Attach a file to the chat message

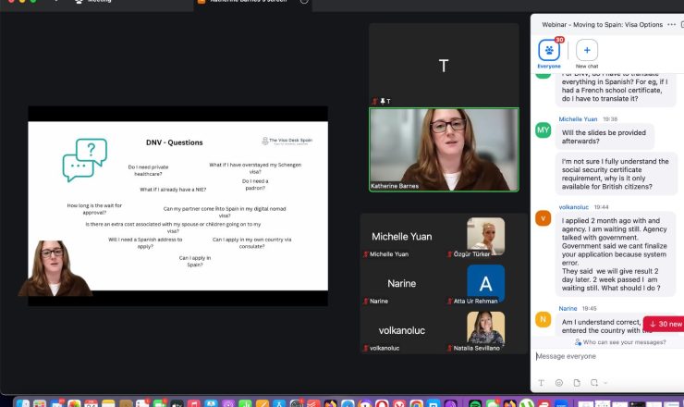point(577,382)
